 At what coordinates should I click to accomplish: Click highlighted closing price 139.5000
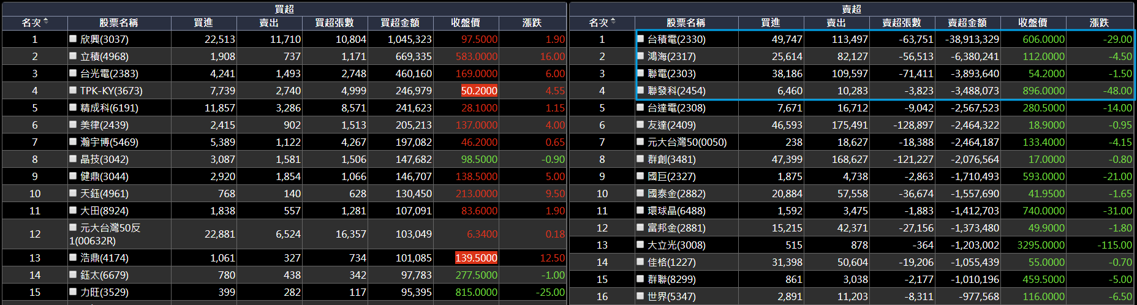(x=476, y=258)
